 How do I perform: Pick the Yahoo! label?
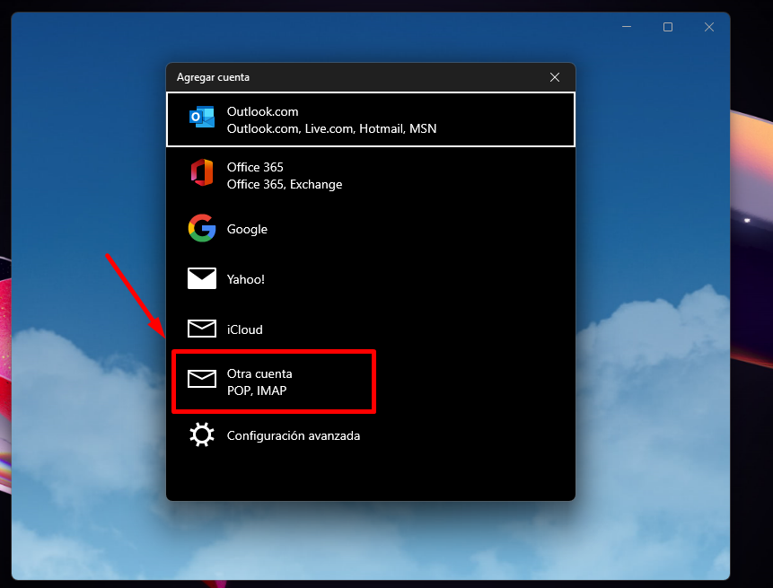[x=245, y=279]
